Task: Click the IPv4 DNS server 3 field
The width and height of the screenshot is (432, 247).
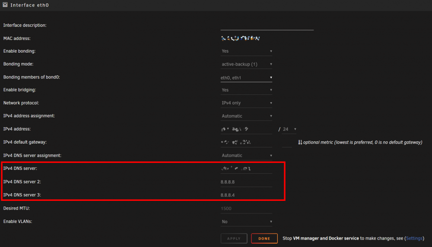Action: click(246, 195)
